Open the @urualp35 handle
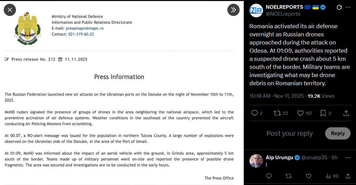 [314, 158]
